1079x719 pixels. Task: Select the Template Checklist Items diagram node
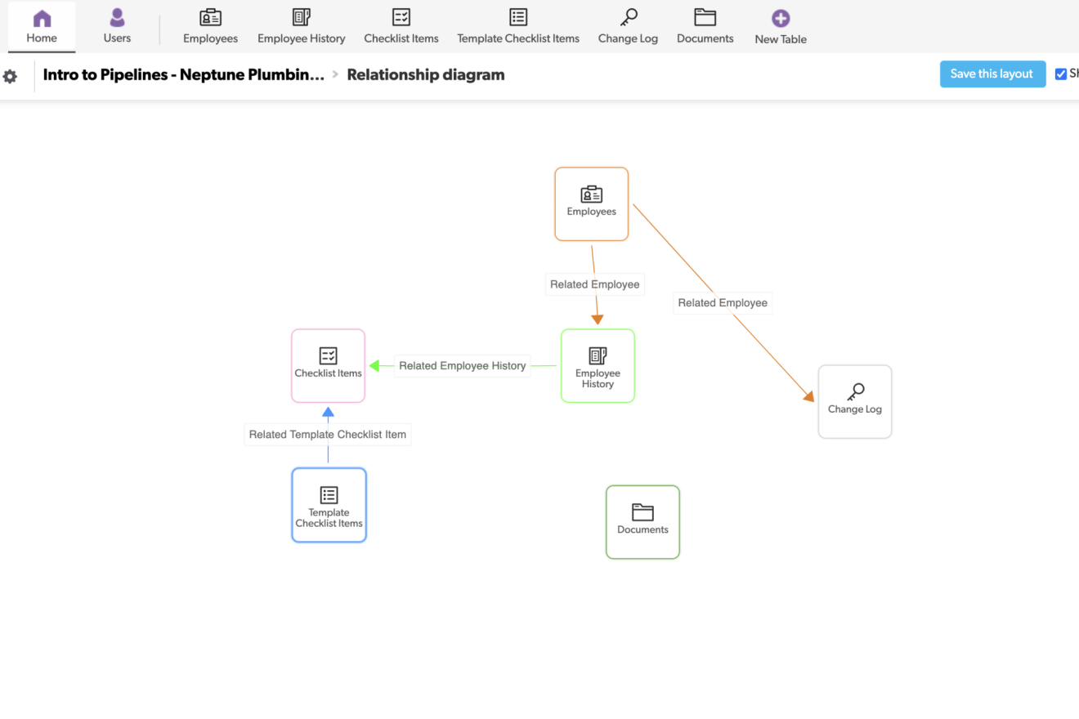tap(329, 505)
